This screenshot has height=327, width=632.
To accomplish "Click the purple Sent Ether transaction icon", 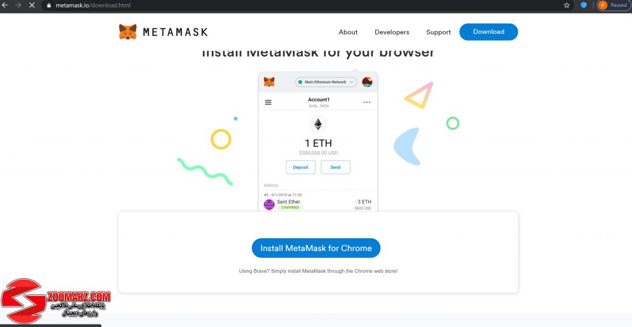I will tap(269, 205).
